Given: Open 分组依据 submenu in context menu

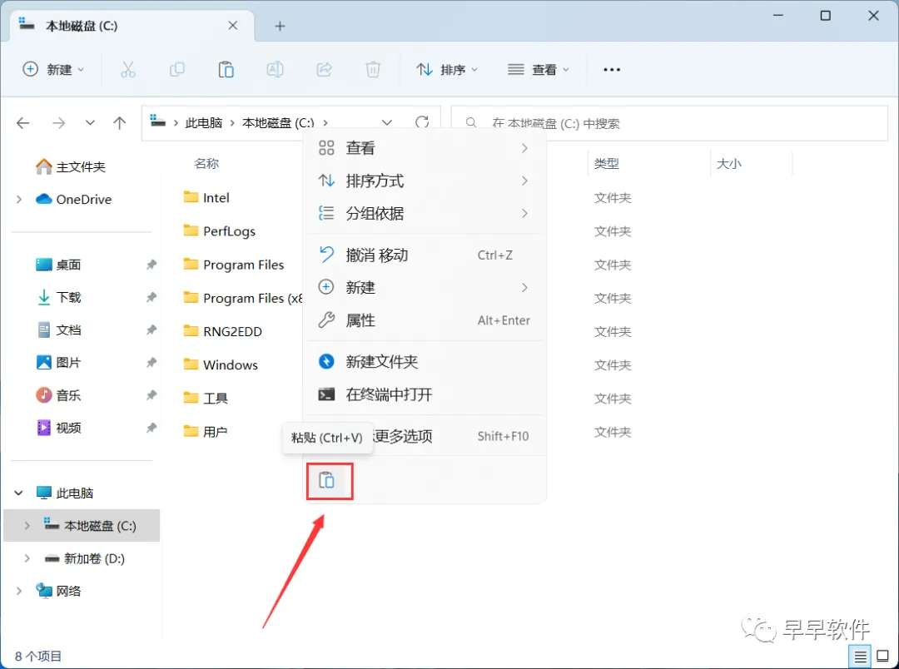Looking at the screenshot, I should pyautogui.click(x=425, y=213).
